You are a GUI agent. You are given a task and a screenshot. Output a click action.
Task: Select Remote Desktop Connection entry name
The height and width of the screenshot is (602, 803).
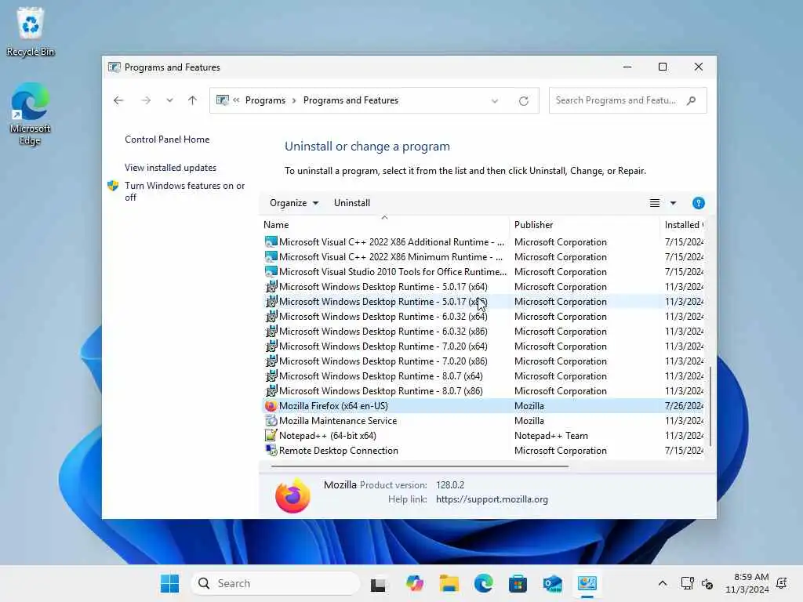[x=339, y=451]
